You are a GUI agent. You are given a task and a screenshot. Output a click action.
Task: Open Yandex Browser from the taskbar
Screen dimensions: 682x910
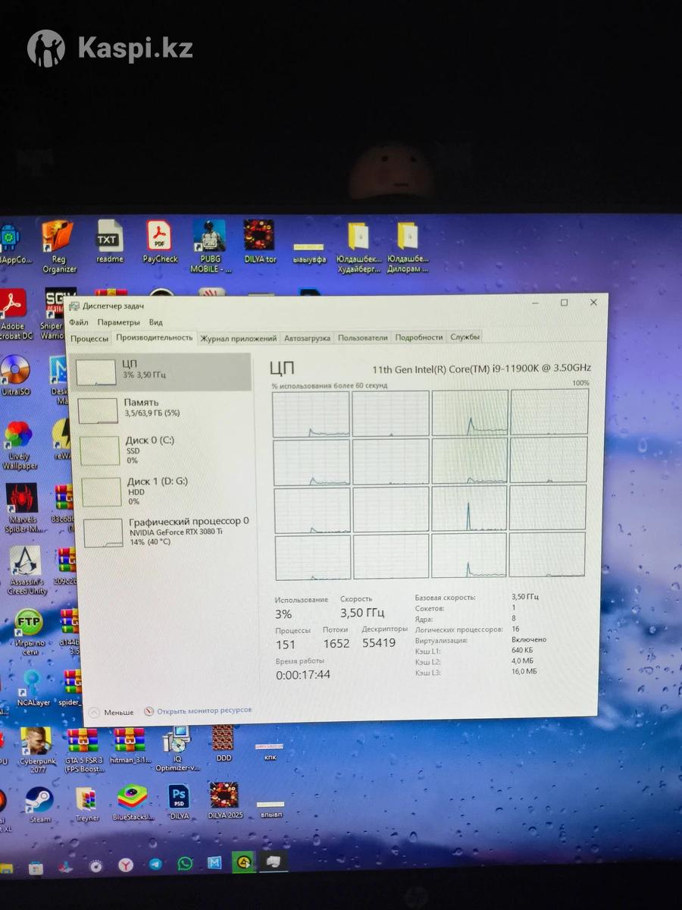[x=125, y=864]
